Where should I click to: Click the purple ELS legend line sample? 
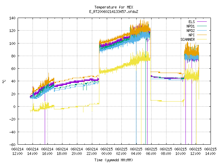click(x=202, y=22)
